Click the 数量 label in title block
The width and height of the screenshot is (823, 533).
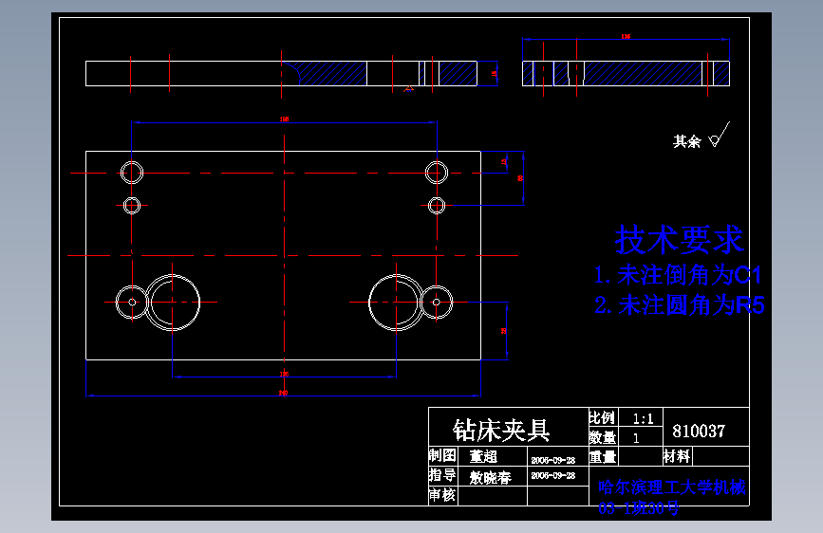coord(602,437)
